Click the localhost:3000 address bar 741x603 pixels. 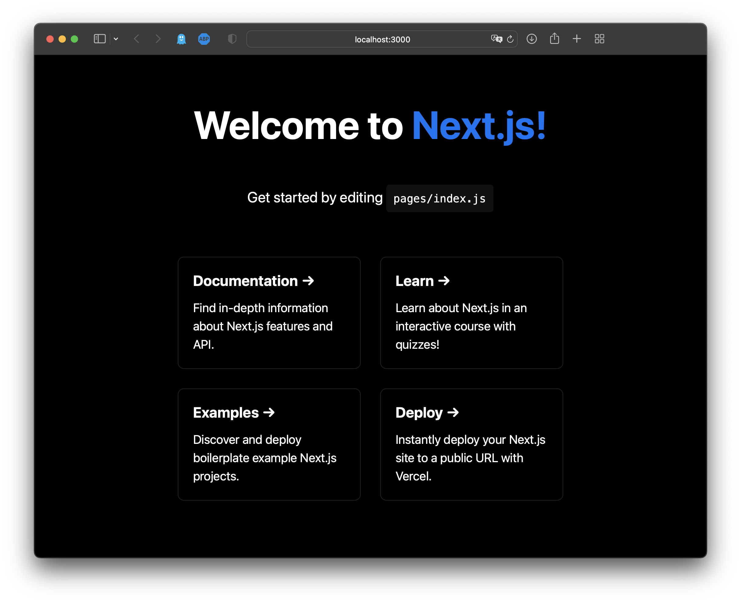(382, 40)
